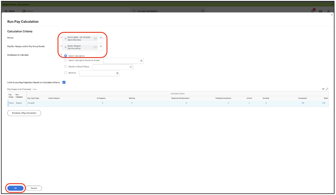Click the Pay Cycle Type column header

pos(33,98)
